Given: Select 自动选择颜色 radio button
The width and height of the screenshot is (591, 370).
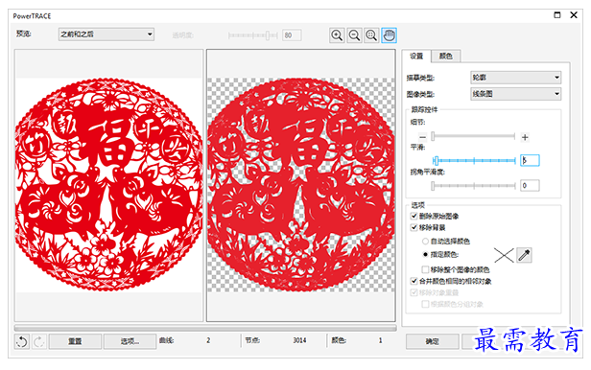Looking at the screenshot, I should (426, 241).
